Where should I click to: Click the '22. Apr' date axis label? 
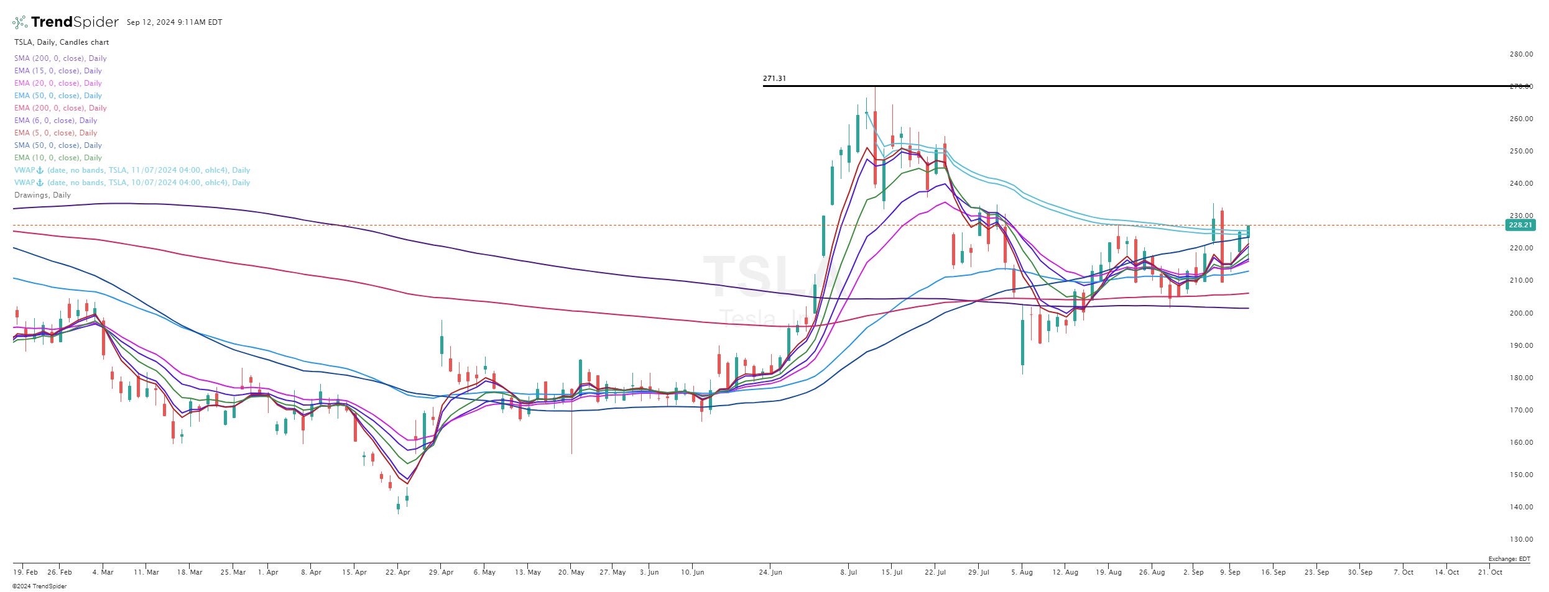coord(398,572)
